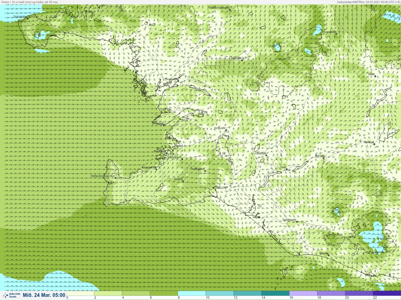The height and width of the screenshot is (300, 401).
Task: Click the Kjalarnes station label
Action: 170,138
